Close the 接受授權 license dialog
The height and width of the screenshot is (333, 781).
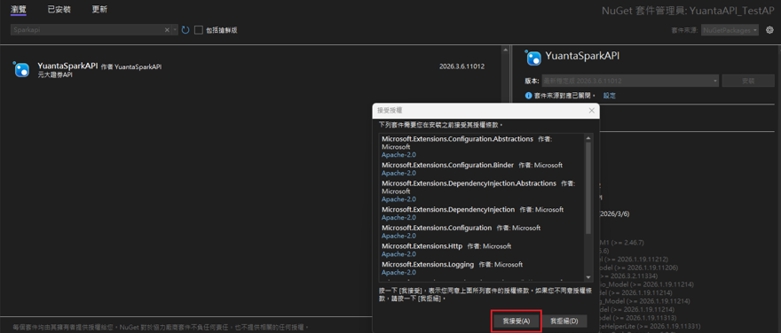coord(591,111)
